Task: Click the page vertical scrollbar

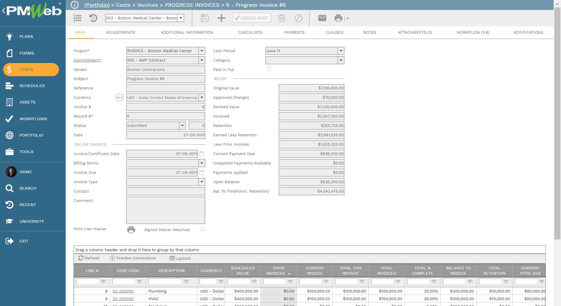Action: pos(557,123)
